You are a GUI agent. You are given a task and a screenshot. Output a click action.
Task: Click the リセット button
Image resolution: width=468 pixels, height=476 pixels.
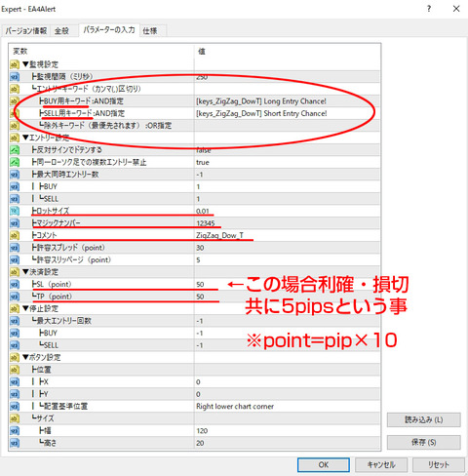pos(438,464)
